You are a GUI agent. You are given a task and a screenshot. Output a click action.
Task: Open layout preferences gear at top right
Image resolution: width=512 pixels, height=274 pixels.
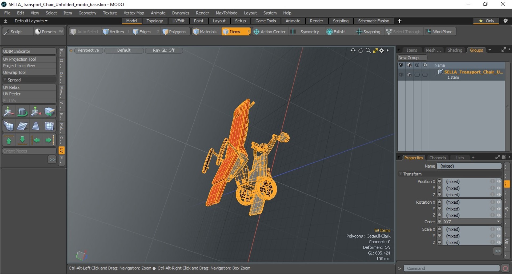tap(506, 21)
